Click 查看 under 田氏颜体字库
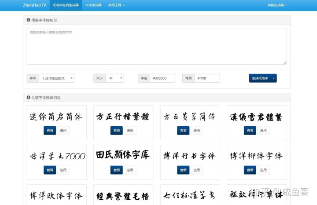317x205 pixels. [116, 170]
